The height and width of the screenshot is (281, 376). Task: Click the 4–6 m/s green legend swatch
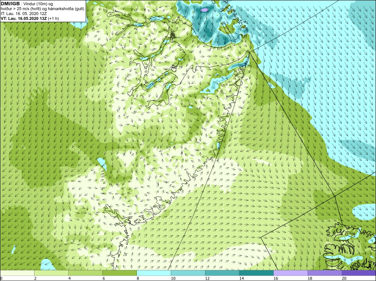coord(85,273)
